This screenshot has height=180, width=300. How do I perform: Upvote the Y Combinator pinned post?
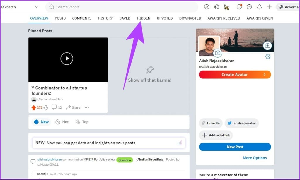[x=34, y=108]
